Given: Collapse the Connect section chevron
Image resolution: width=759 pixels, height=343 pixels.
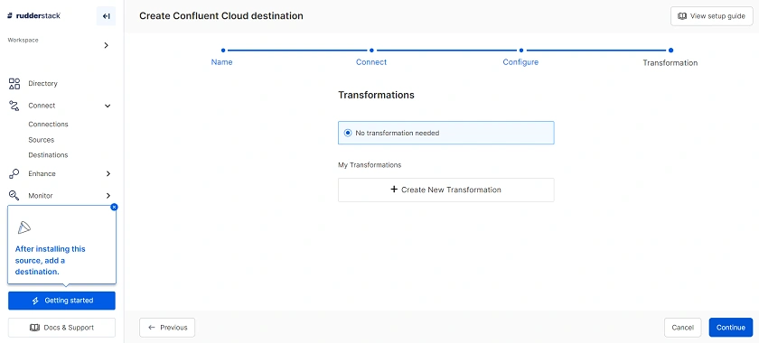Looking at the screenshot, I should coord(108,106).
